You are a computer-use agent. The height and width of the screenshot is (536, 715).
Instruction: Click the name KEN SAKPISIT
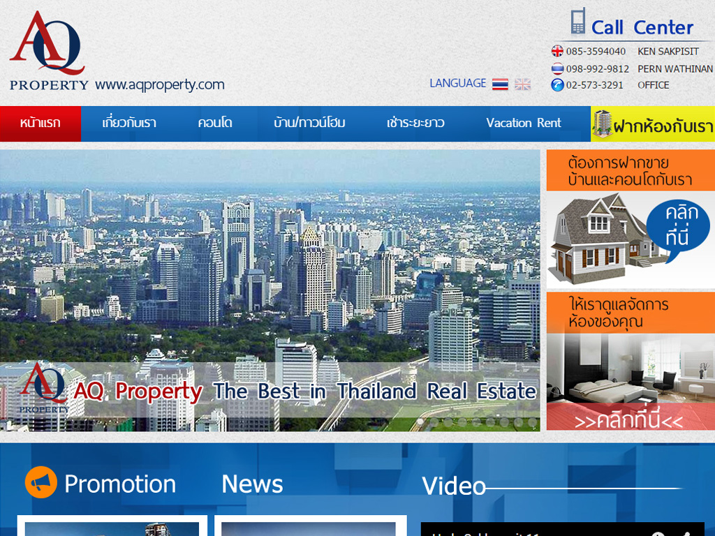pos(668,51)
